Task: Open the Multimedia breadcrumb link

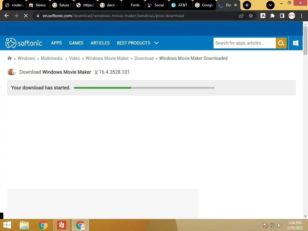Action: click(x=51, y=58)
